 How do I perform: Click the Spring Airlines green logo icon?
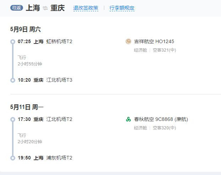128,119
